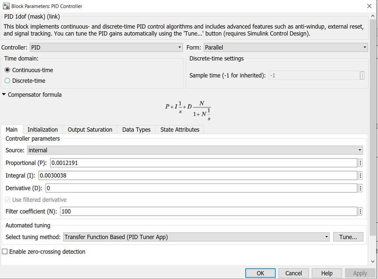Click the PID block icon in title bar
The height and width of the screenshot is (279, 378).
pyautogui.click(x=7, y=6)
